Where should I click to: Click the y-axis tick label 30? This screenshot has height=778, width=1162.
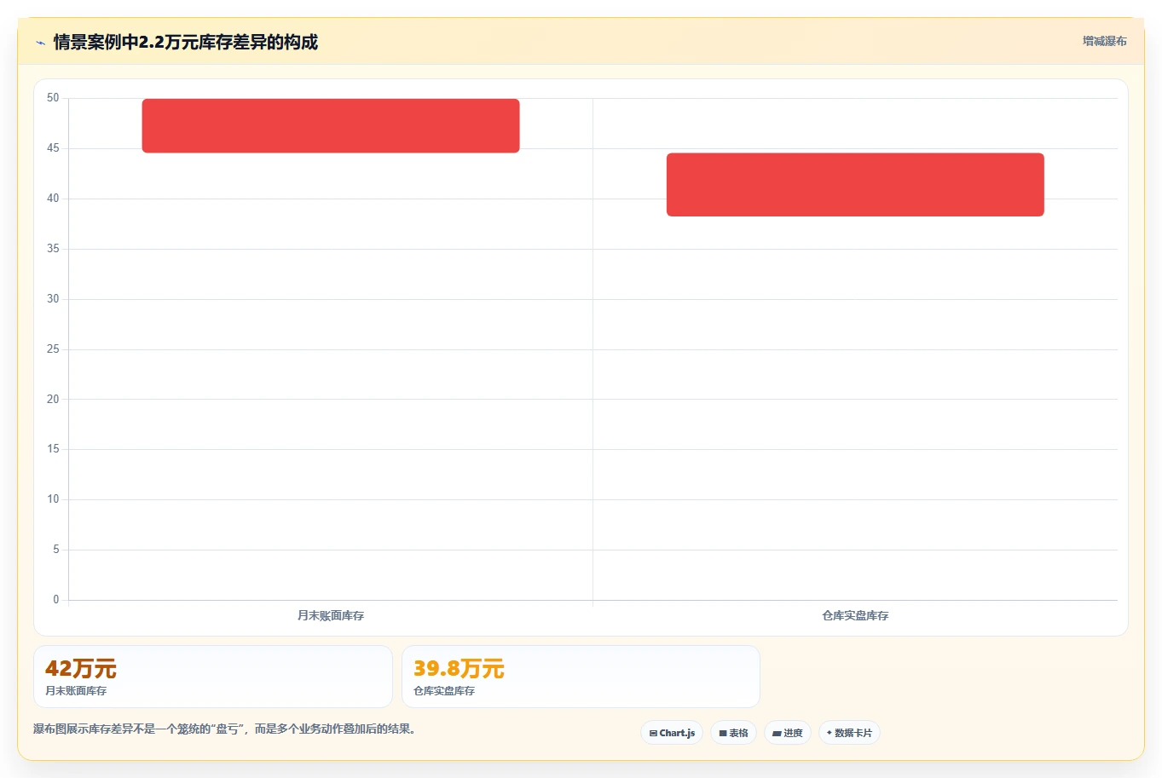point(53,299)
